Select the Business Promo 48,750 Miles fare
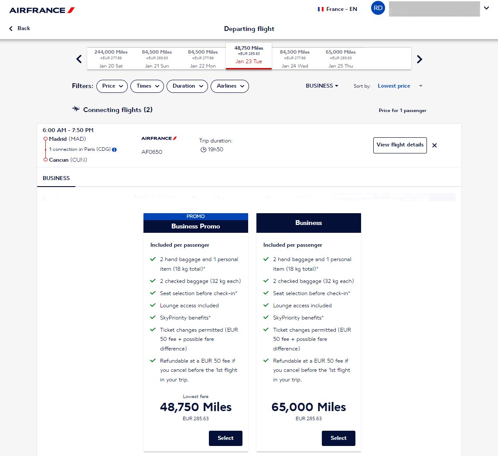 pyautogui.click(x=225, y=438)
